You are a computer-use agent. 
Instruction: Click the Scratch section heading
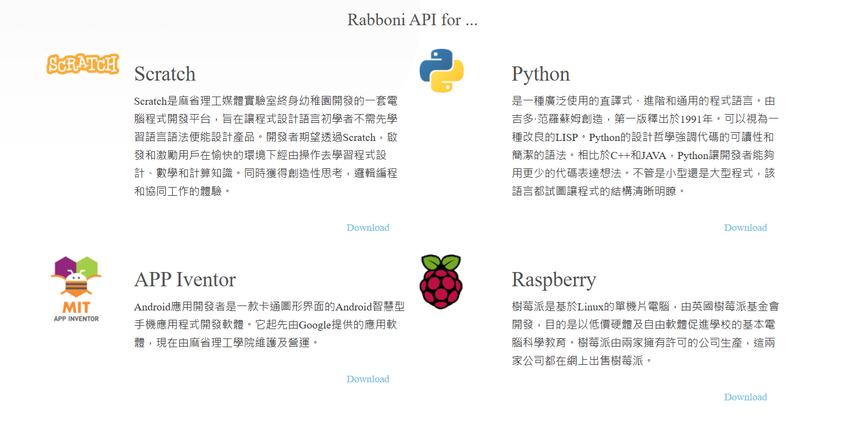pos(165,74)
